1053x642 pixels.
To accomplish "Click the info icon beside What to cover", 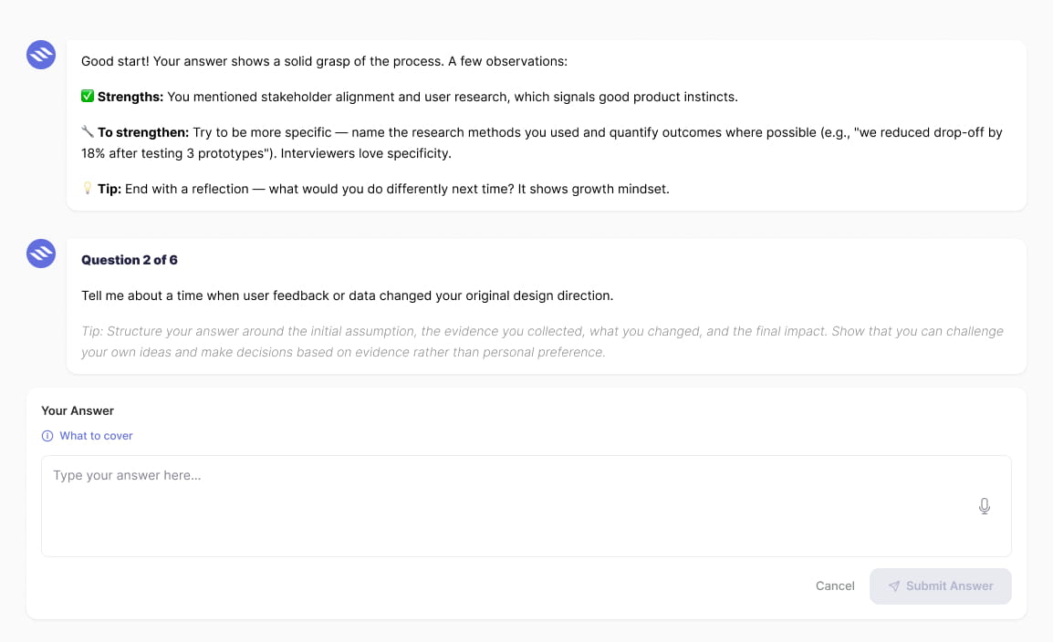I will coord(47,436).
